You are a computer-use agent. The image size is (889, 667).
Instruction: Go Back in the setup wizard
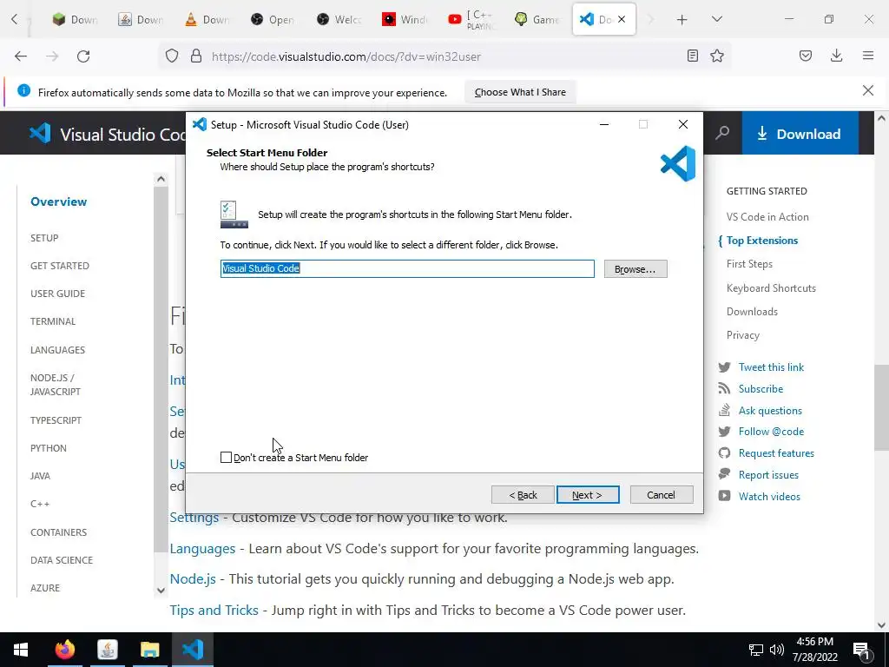pos(523,494)
